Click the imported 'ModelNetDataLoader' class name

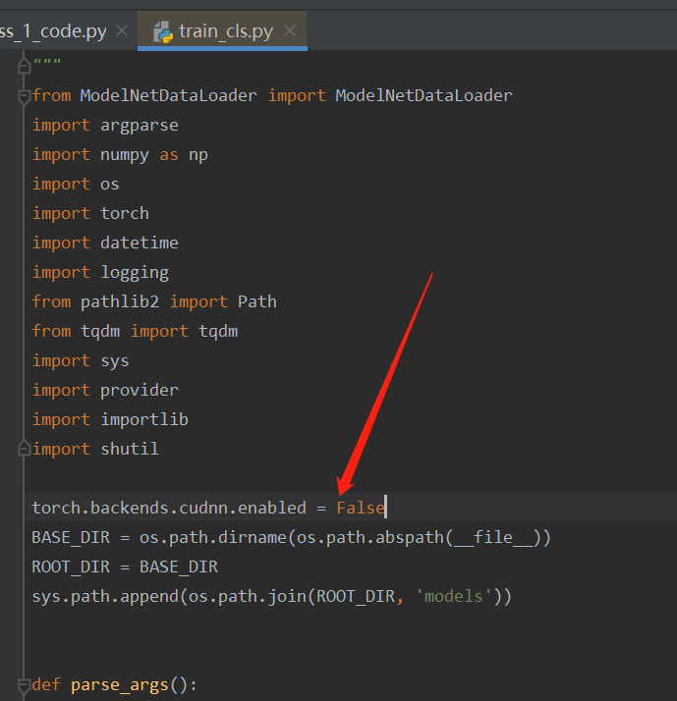[x=424, y=95]
